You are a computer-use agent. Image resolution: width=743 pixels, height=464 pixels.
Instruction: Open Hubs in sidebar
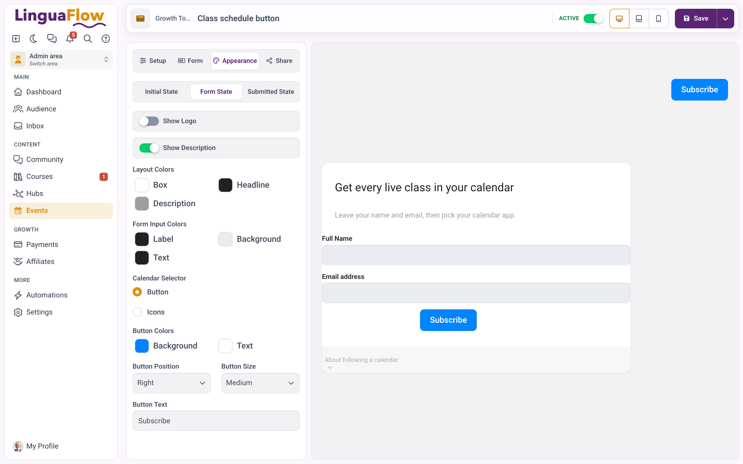pyautogui.click(x=61, y=193)
